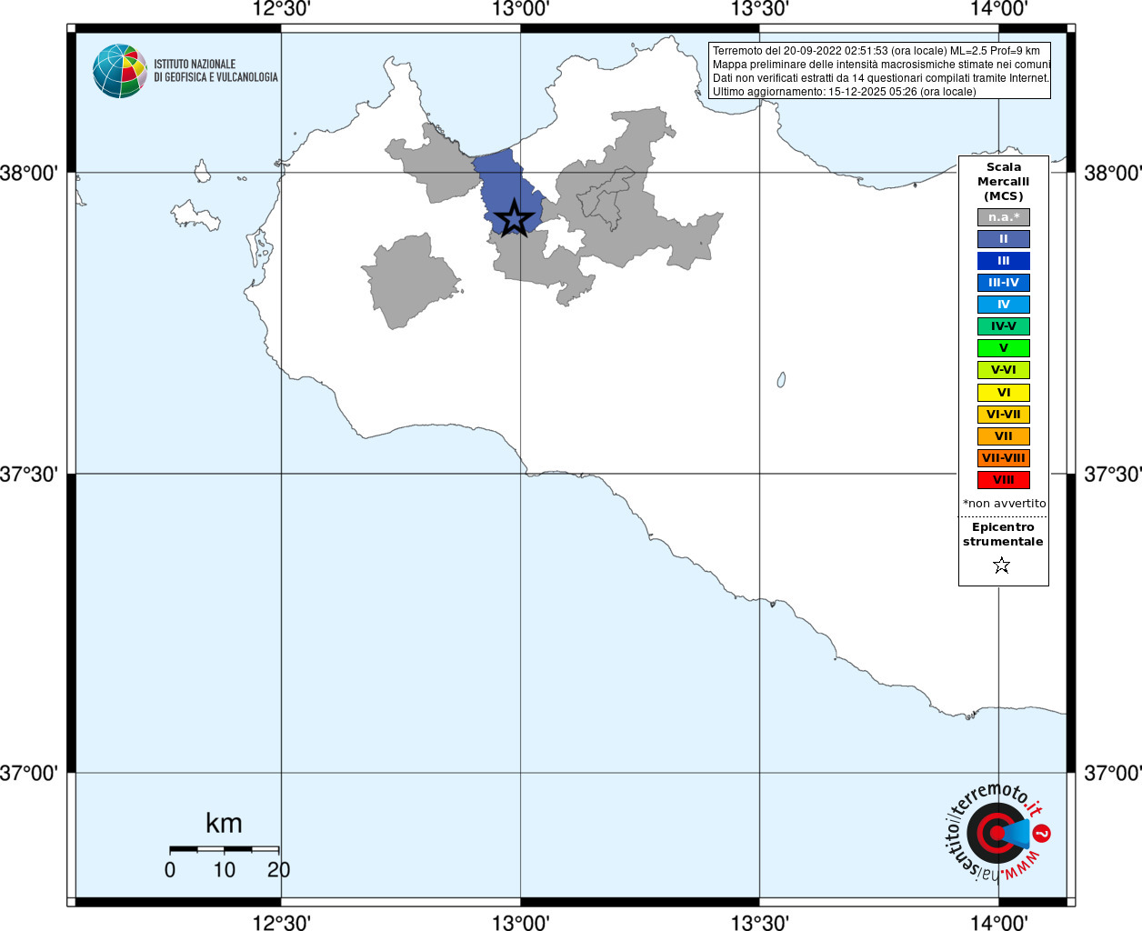The height and width of the screenshot is (931, 1142).
Task: Click the 14°00' label on the top axis
Action: click(998, 9)
